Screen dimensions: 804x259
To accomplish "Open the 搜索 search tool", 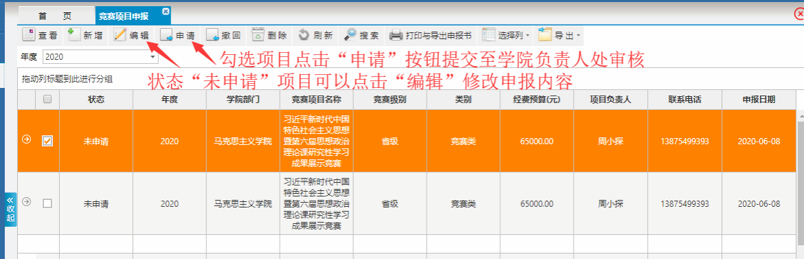I will 362,36.
